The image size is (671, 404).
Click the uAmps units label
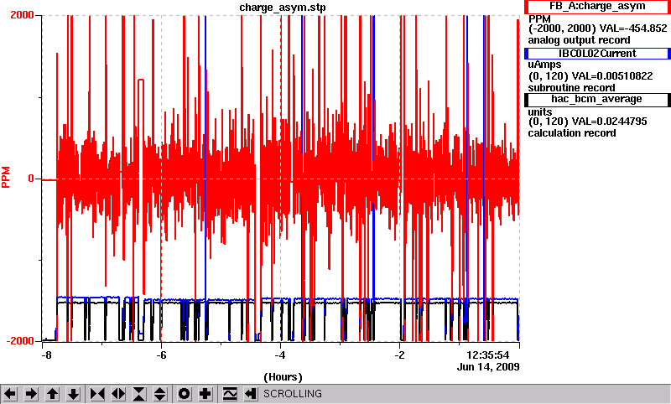coord(544,65)
